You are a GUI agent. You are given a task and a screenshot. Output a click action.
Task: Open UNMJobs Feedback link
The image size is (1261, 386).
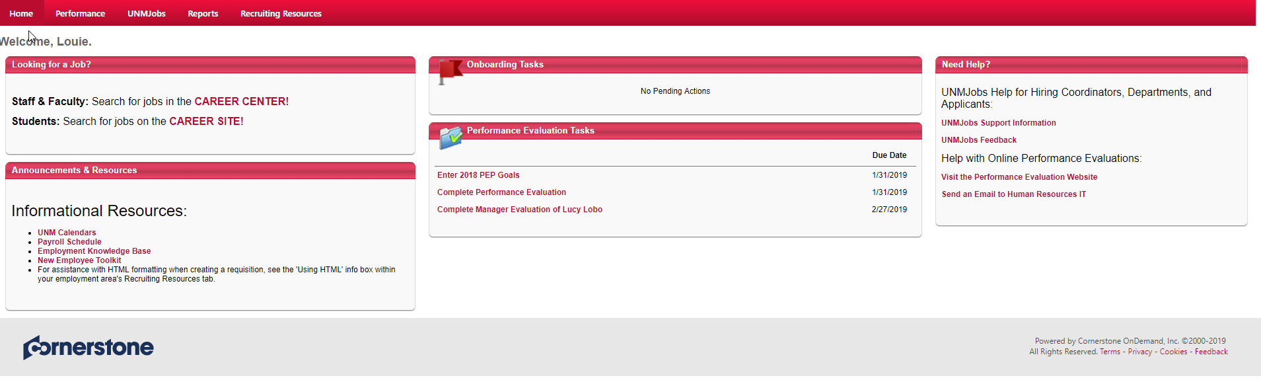point(979,140)
